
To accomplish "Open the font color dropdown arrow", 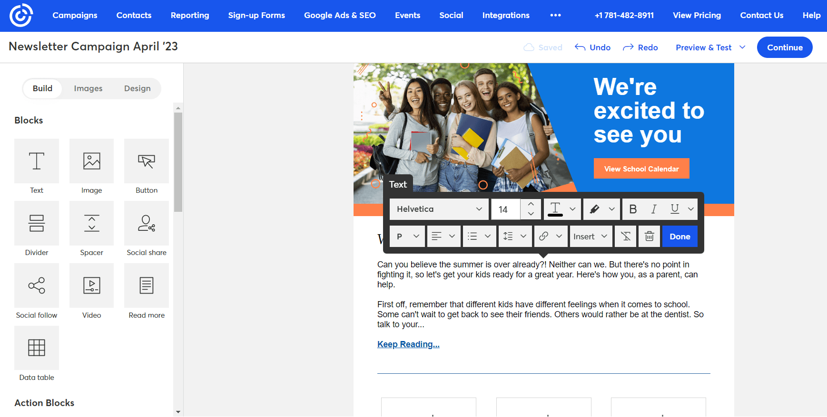I will (x=573, y=209).
